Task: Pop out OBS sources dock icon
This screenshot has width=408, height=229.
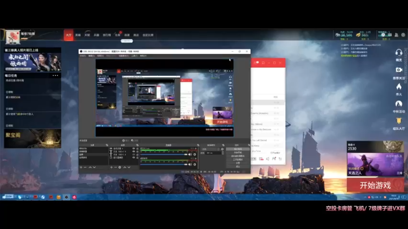Action: click(137, 145)
